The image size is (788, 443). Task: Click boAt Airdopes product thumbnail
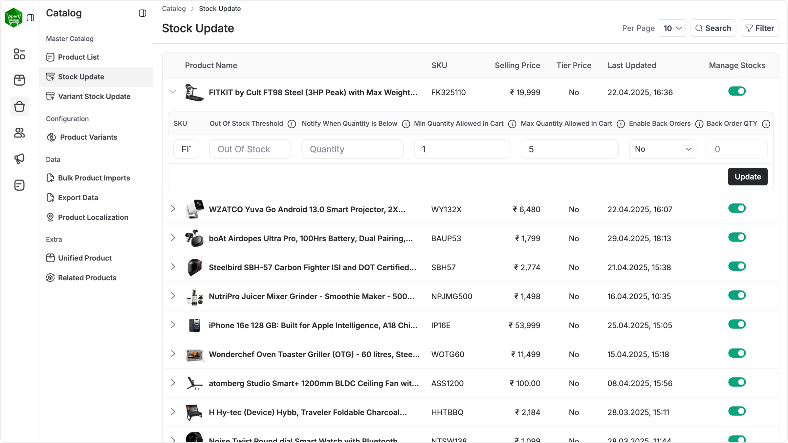(x=194, y=238)
